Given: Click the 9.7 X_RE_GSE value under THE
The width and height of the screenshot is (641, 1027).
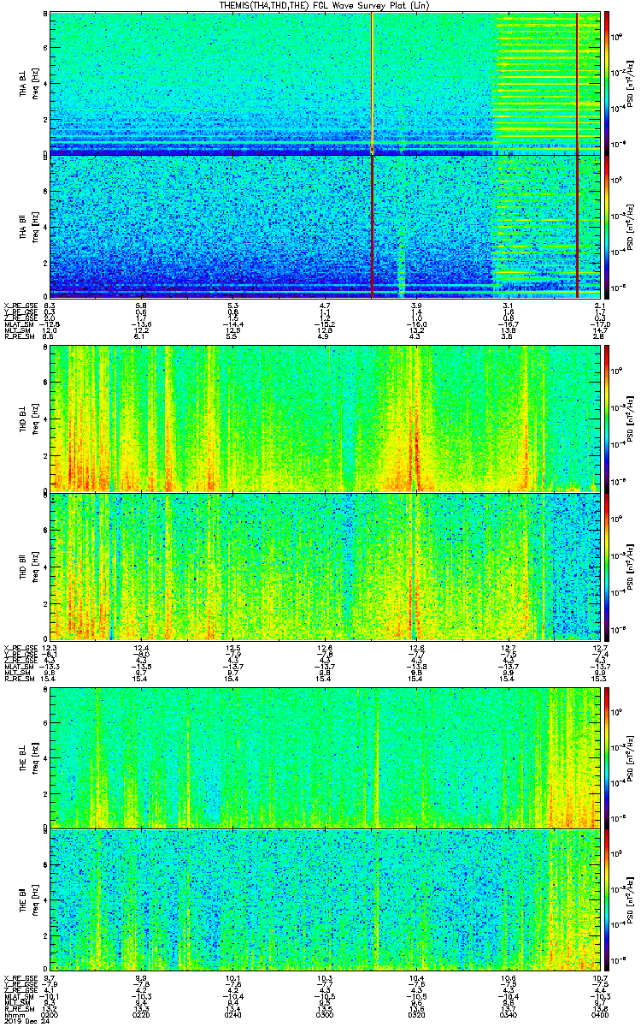Looking at the screenshot, I should [x=48, y=977].
